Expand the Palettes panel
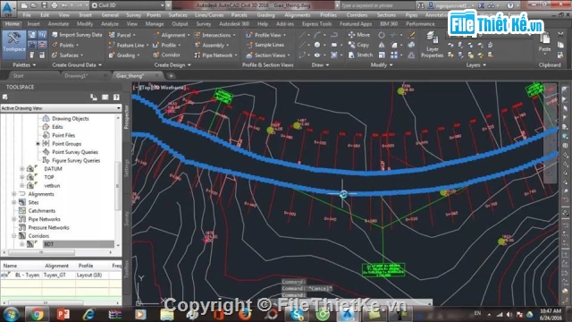 (24, 65)
